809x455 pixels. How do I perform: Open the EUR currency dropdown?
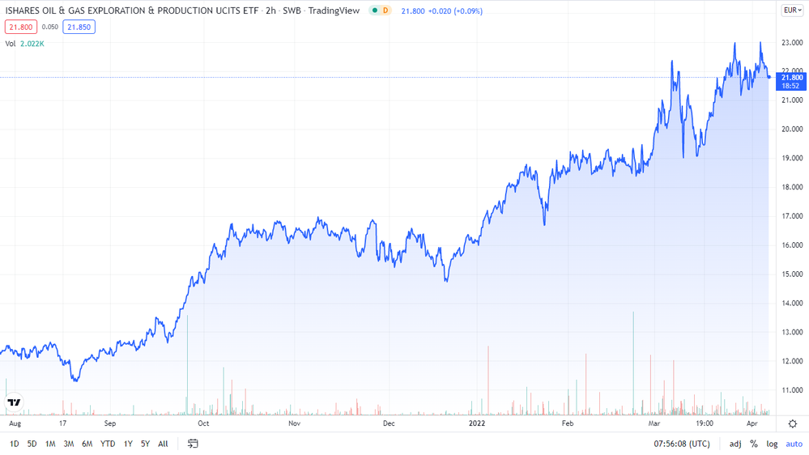point(793,11)
